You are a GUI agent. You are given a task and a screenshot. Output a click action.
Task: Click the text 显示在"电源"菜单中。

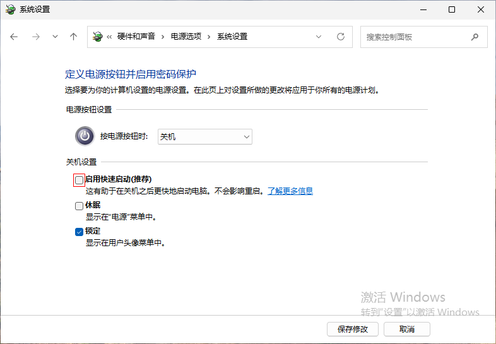point(121,216)
